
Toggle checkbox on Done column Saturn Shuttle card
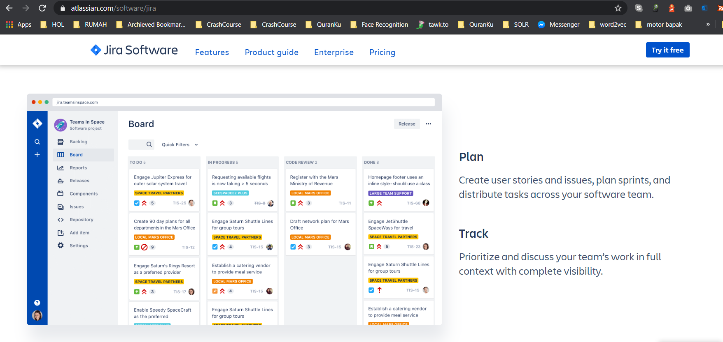pyautogui.click(x=371, y=290)
